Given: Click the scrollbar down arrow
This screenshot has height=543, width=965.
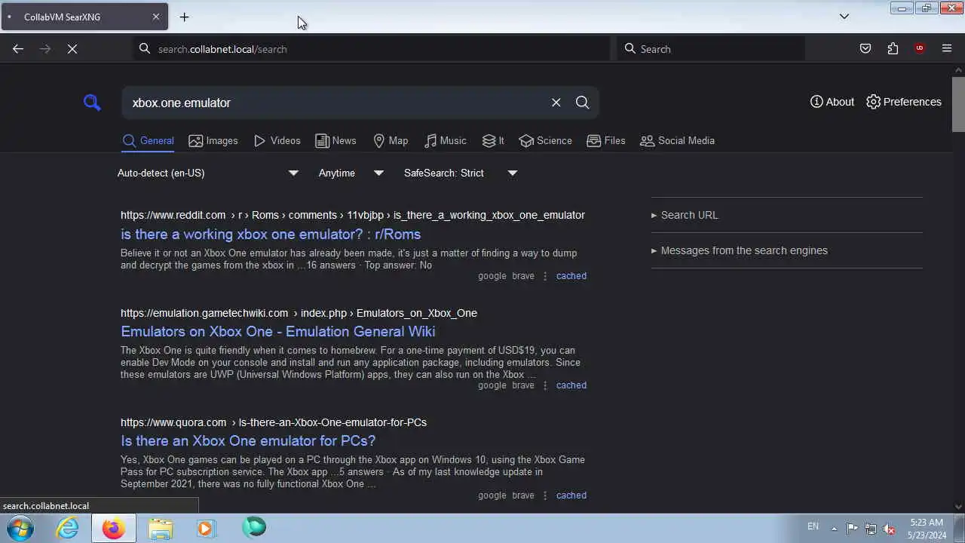Looking at the screenshot, I should [x=958, y=508].
